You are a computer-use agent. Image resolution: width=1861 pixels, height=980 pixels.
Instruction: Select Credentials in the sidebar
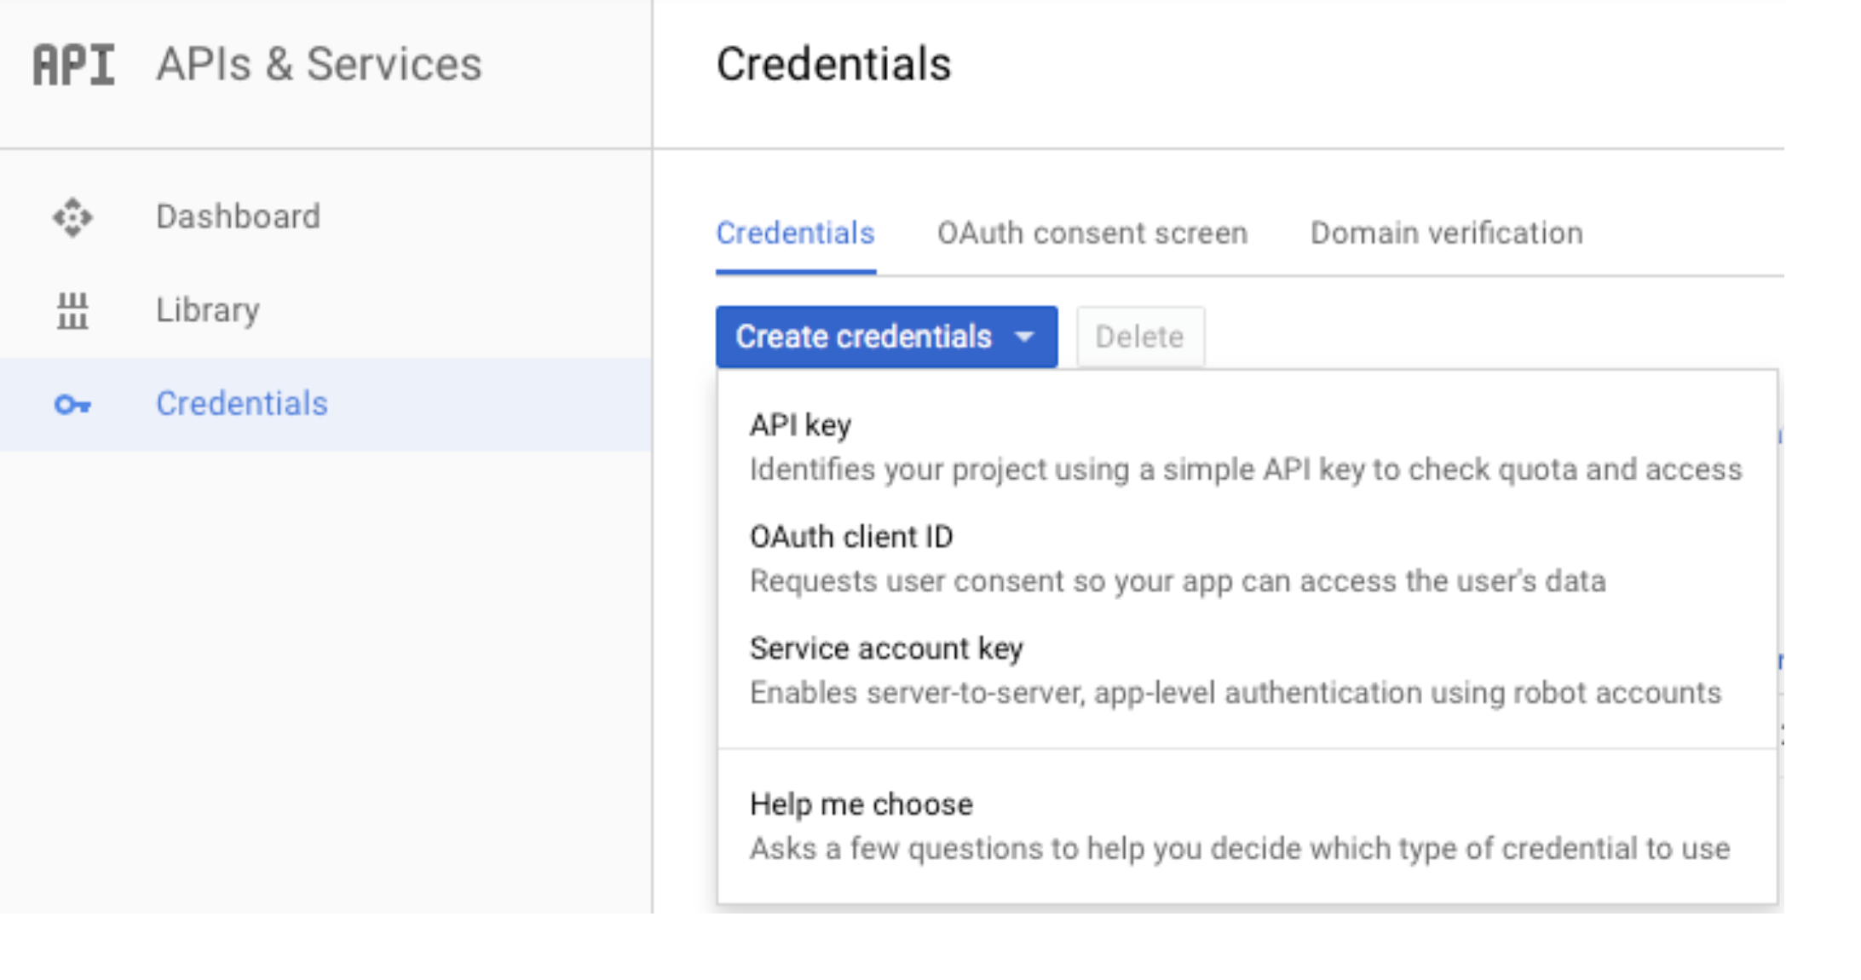click(x=242, y=404)
